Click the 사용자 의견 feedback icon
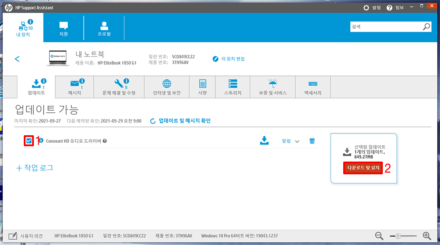Screen dimensions: 440x245 [x=13, y=236]
